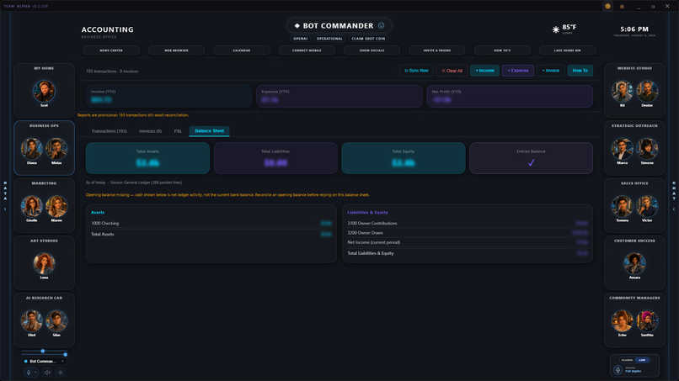This screenshot has height=381, width=679.
Task: Click the OpenAI pill under Bot Commander
Action: (301, 39)
